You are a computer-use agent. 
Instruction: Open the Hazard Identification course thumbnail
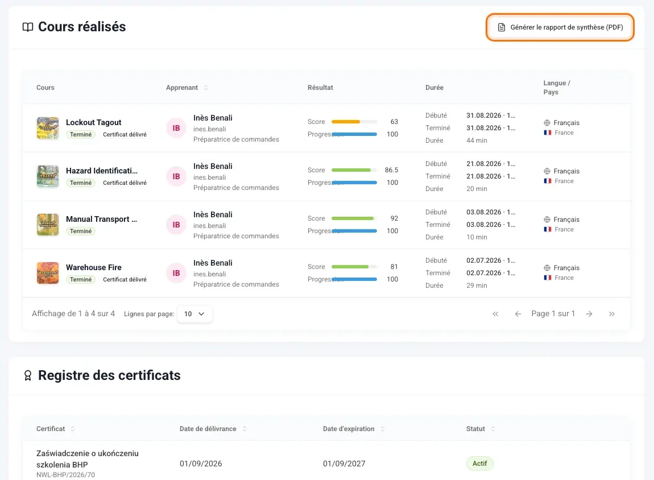(48, 176)
